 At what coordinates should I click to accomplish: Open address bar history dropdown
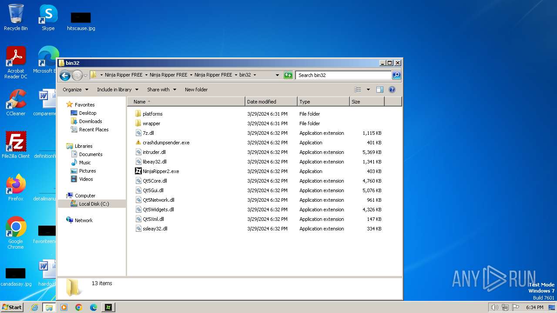[277, 75]
